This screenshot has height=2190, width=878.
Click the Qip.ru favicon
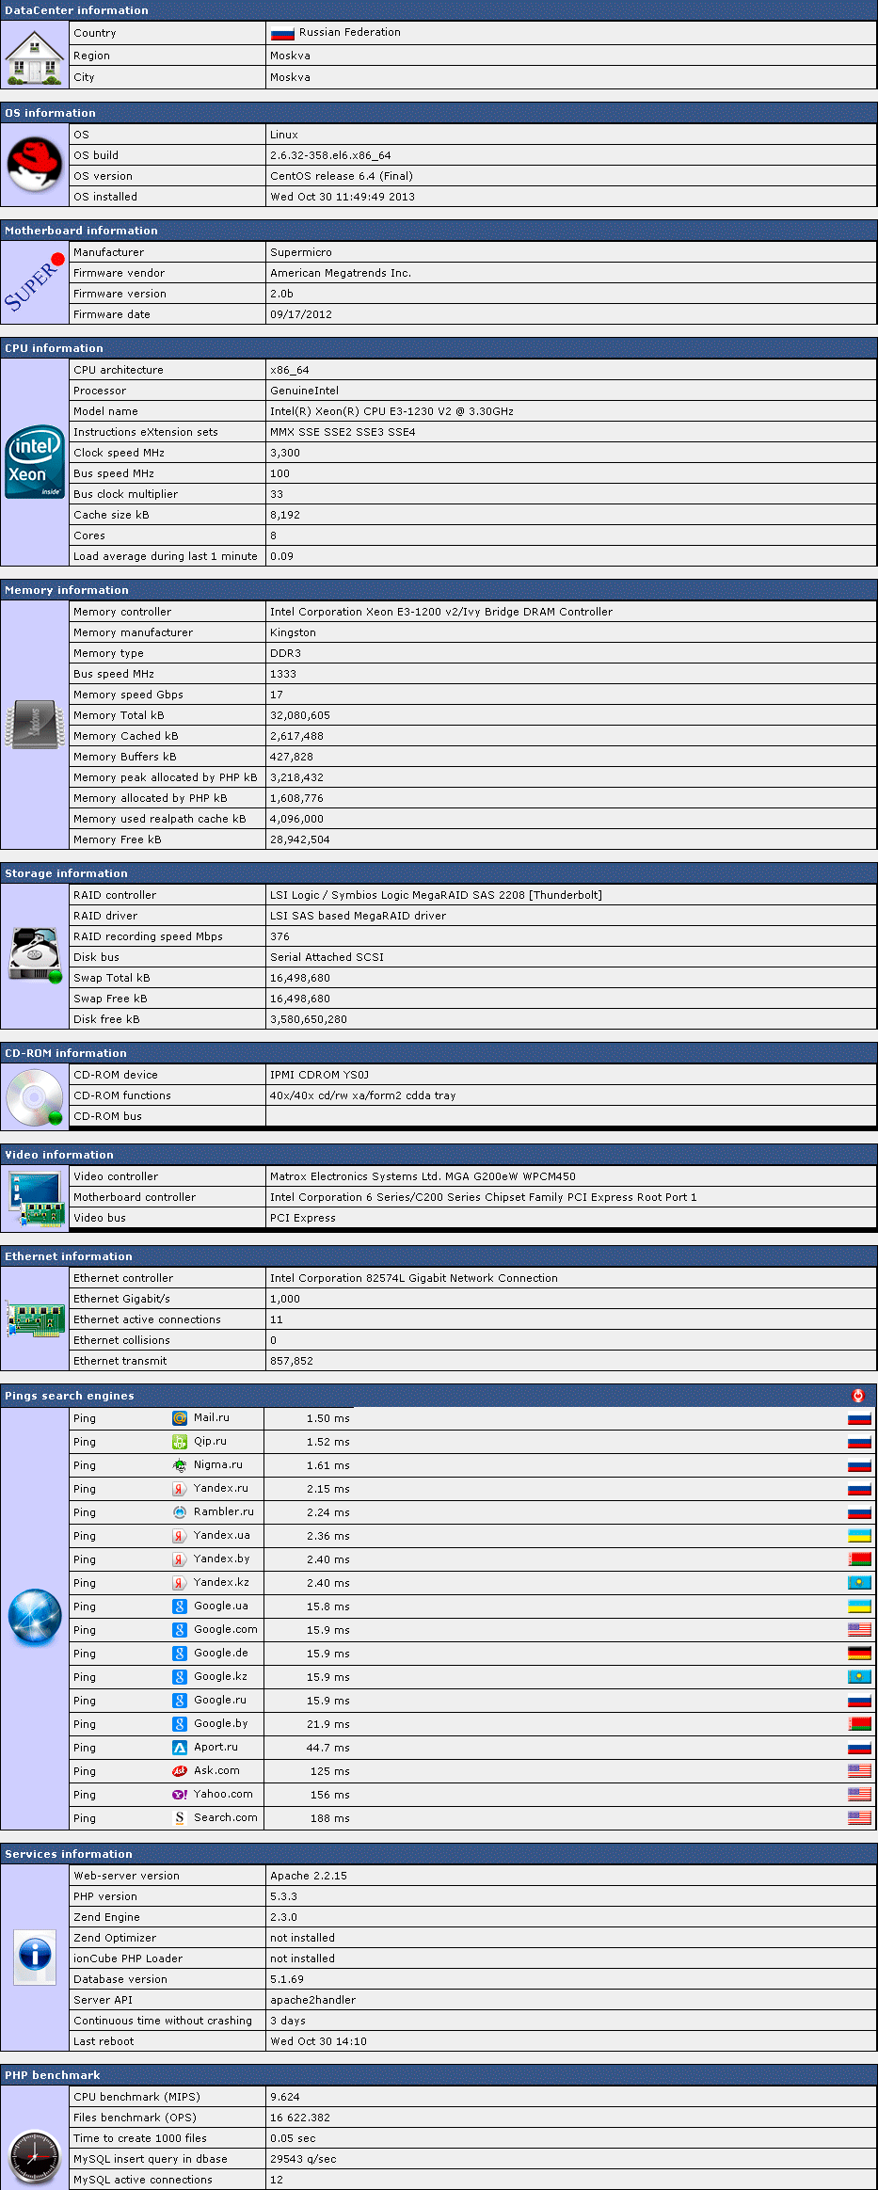pyautogui.click(x=180, y=1442)
